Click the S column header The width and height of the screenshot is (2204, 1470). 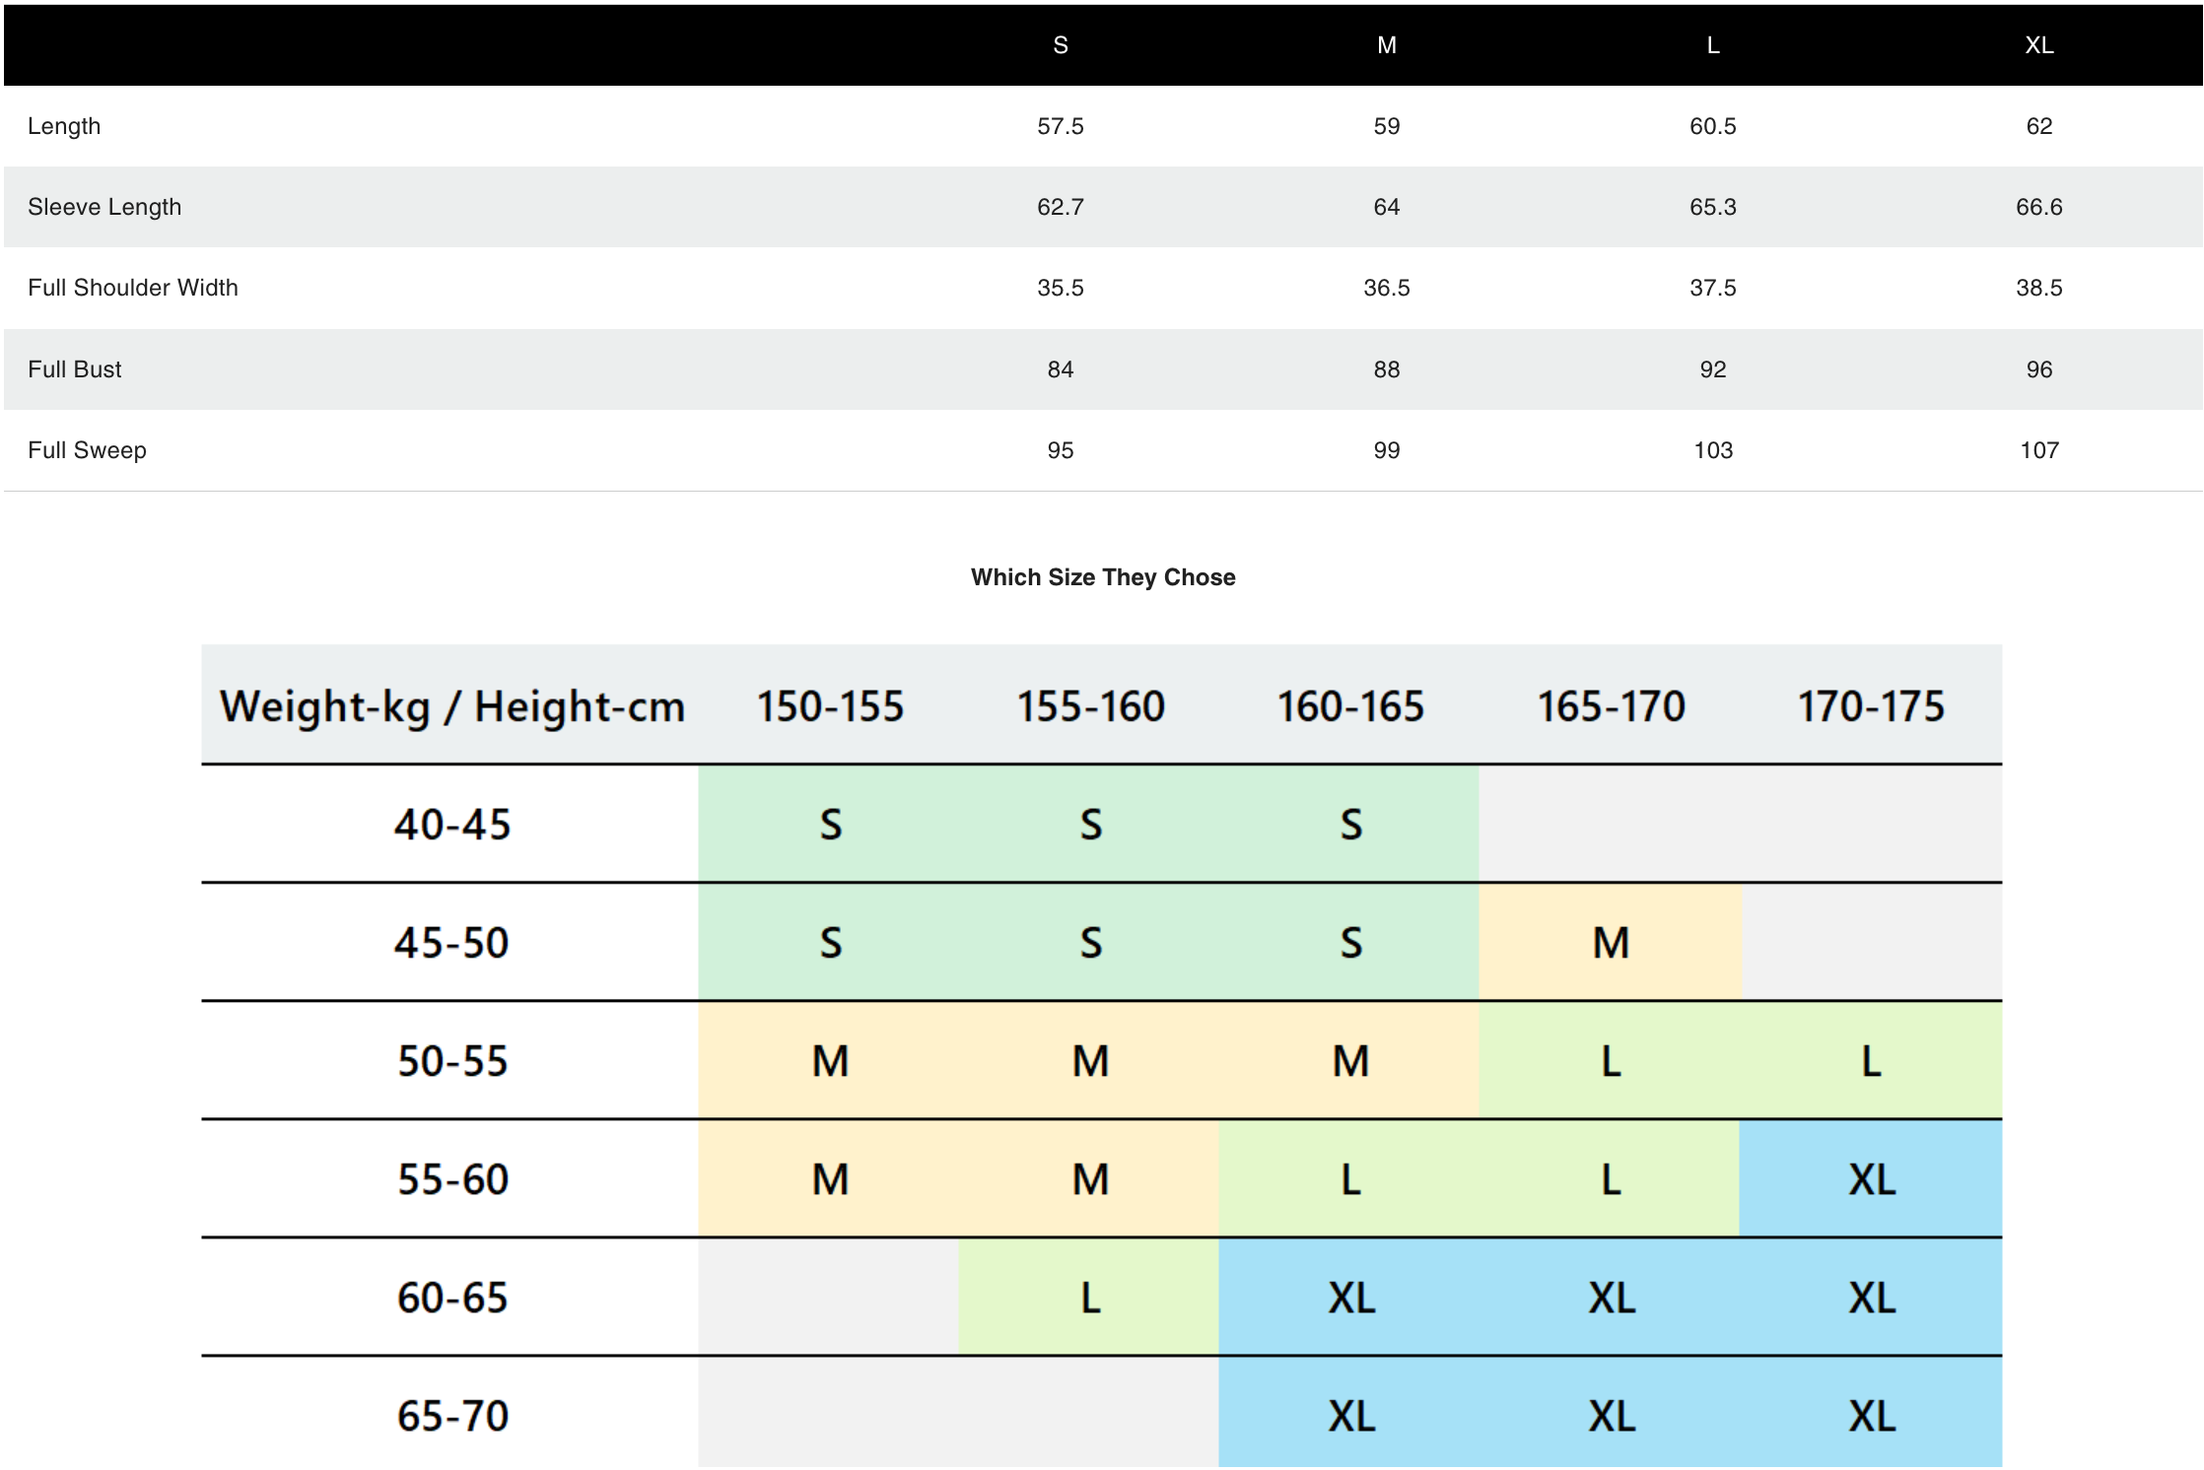pyautogui.click(x=1060, y=45)
